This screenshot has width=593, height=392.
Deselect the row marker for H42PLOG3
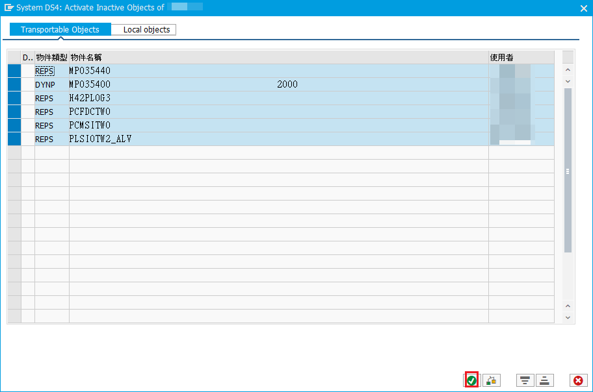pos(14,98)
